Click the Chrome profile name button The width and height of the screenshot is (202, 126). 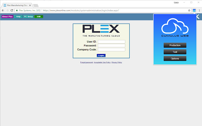[x=176, y=3]
